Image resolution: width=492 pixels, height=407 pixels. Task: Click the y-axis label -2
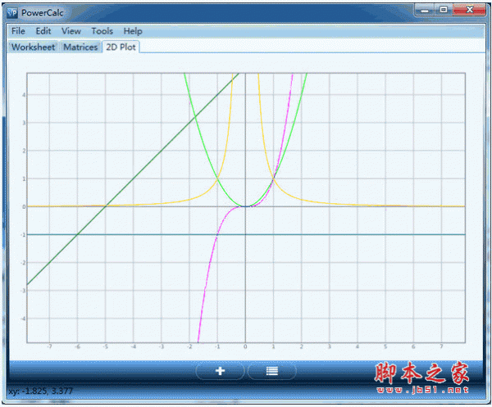[23, 263]
